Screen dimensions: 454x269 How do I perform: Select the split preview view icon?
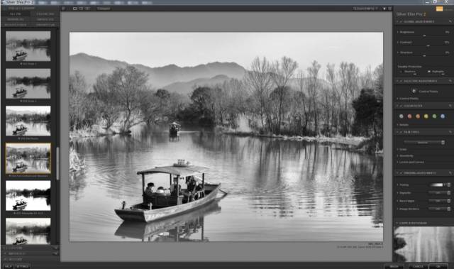pyautogui.click(x=81, y=9)
